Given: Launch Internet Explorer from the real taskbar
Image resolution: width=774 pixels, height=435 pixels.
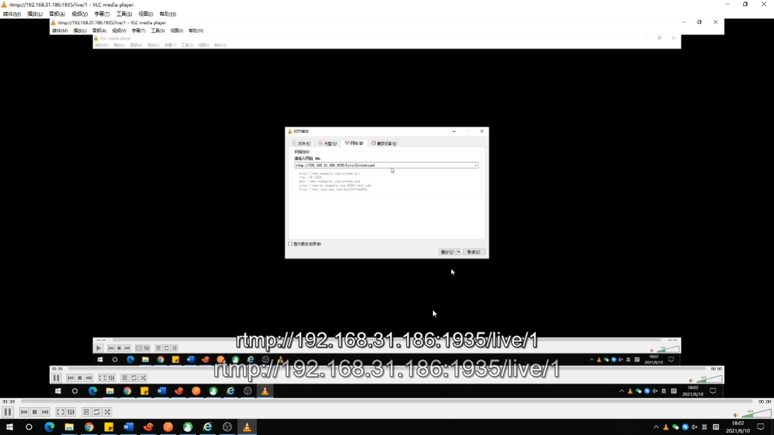Looking at the screenshot, I should pyautogui.click(x=208, y=427).
